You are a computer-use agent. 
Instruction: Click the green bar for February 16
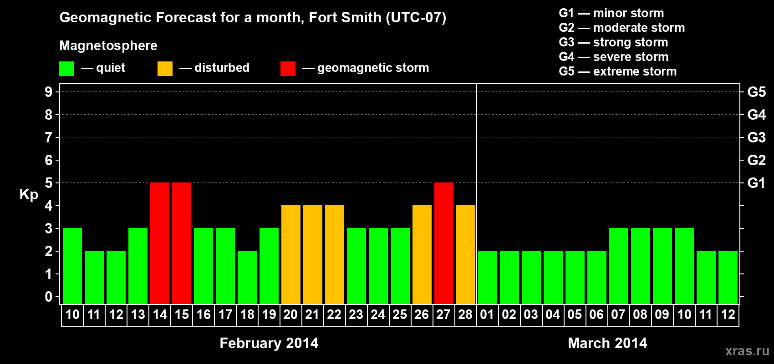pos(204,266)
